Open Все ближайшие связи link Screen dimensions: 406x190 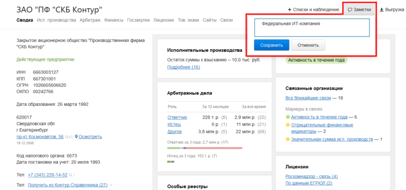308,98
